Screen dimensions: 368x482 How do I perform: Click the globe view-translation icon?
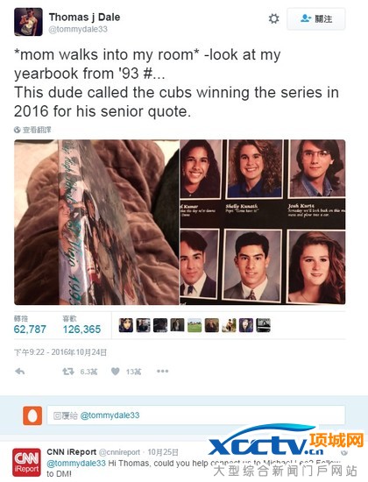point(18,130)
